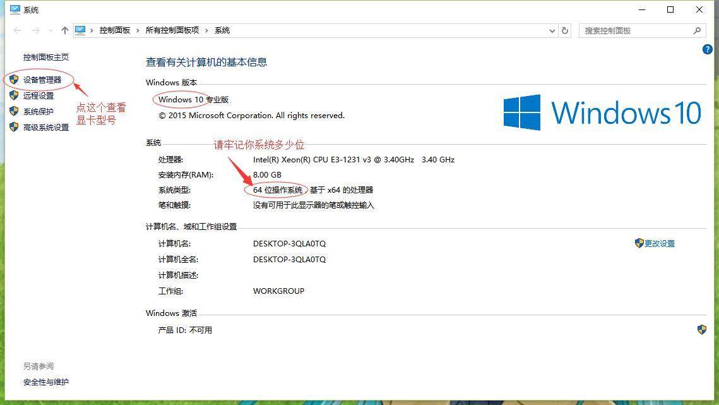
Task: Refresh the address bar location
Action: click(x=565, y=30)
